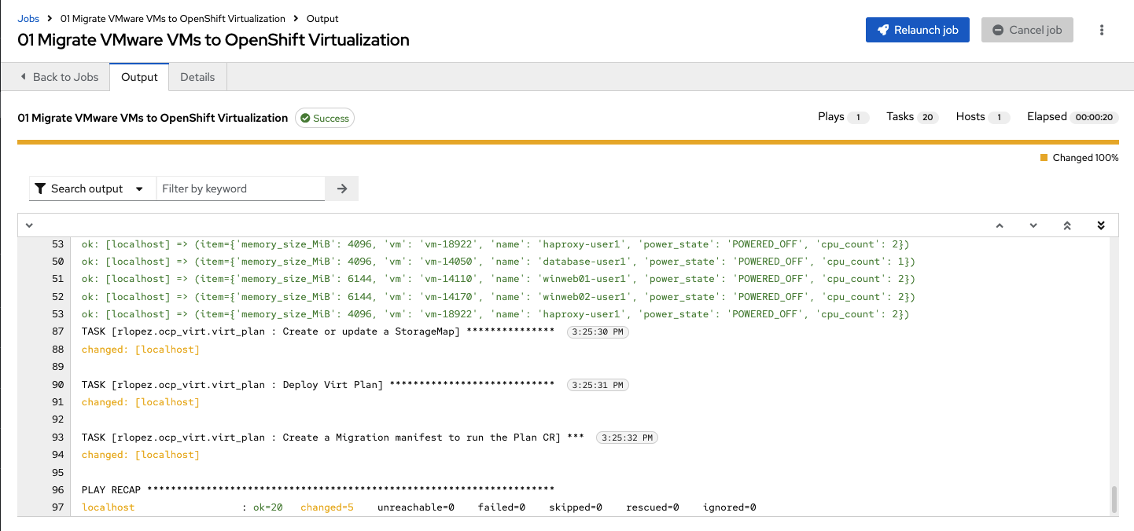The height and width of the screenshot is (531, 1134).
Task: Click the changed=5 recap value
Action: [x=327, y=507]
